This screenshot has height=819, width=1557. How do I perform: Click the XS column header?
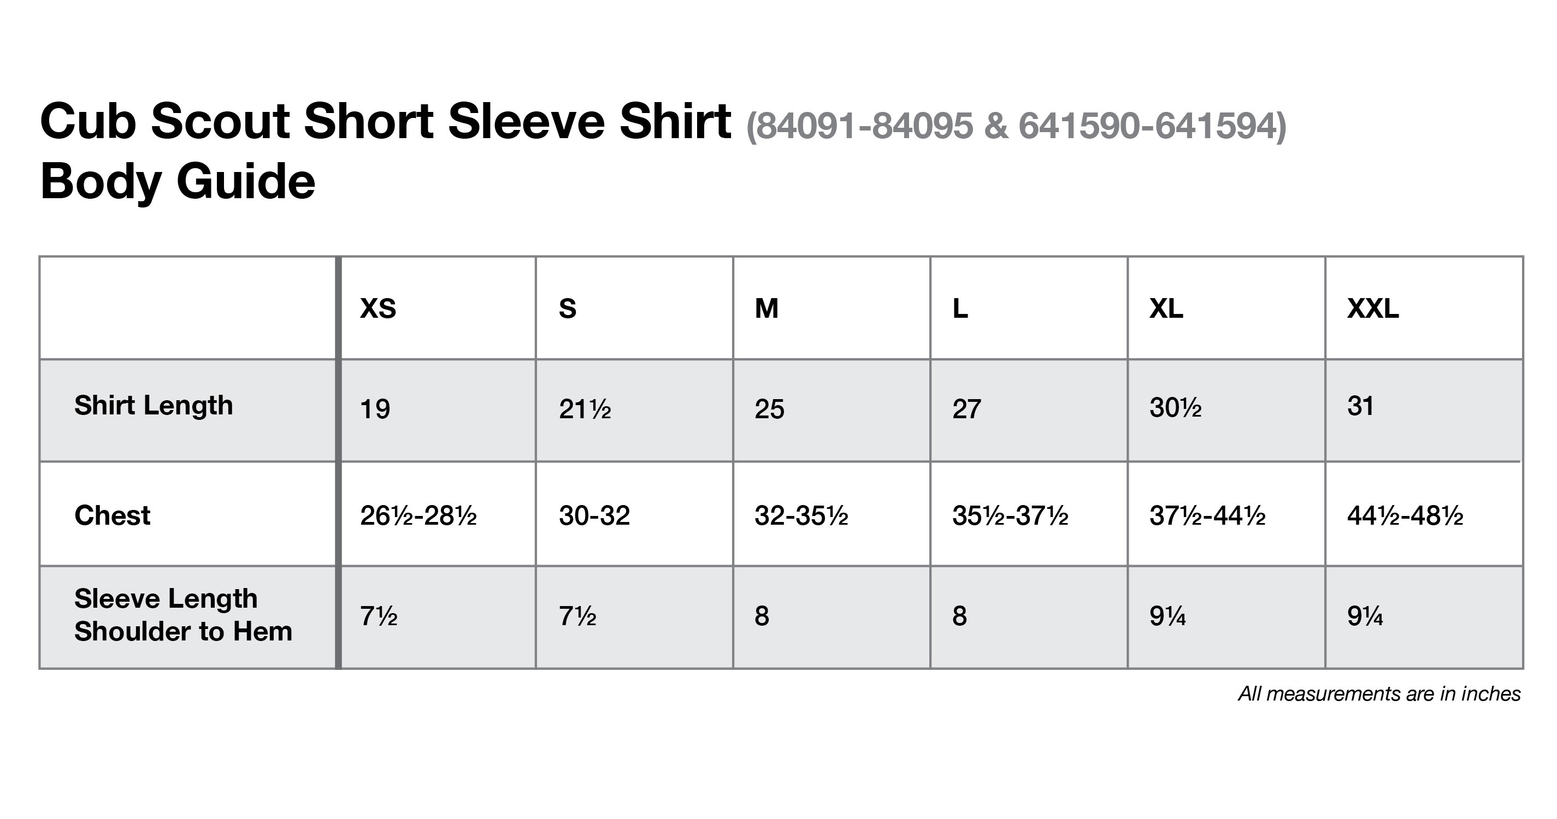379,308
